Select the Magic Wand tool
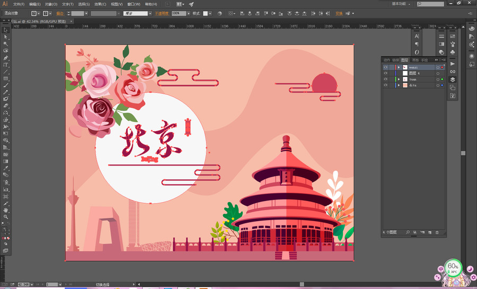Viewport: 477px width, 289px height. click(5, 44)
